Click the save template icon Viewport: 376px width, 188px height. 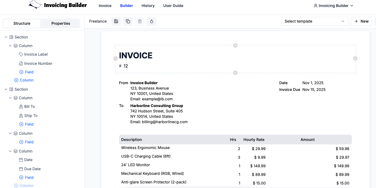(116, 21)
